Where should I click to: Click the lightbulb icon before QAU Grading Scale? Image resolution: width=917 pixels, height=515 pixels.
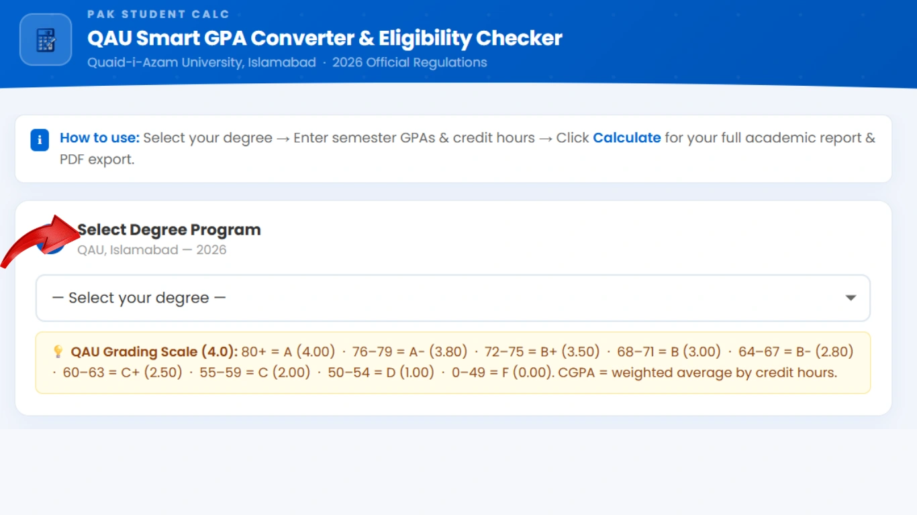pos(58,352)
